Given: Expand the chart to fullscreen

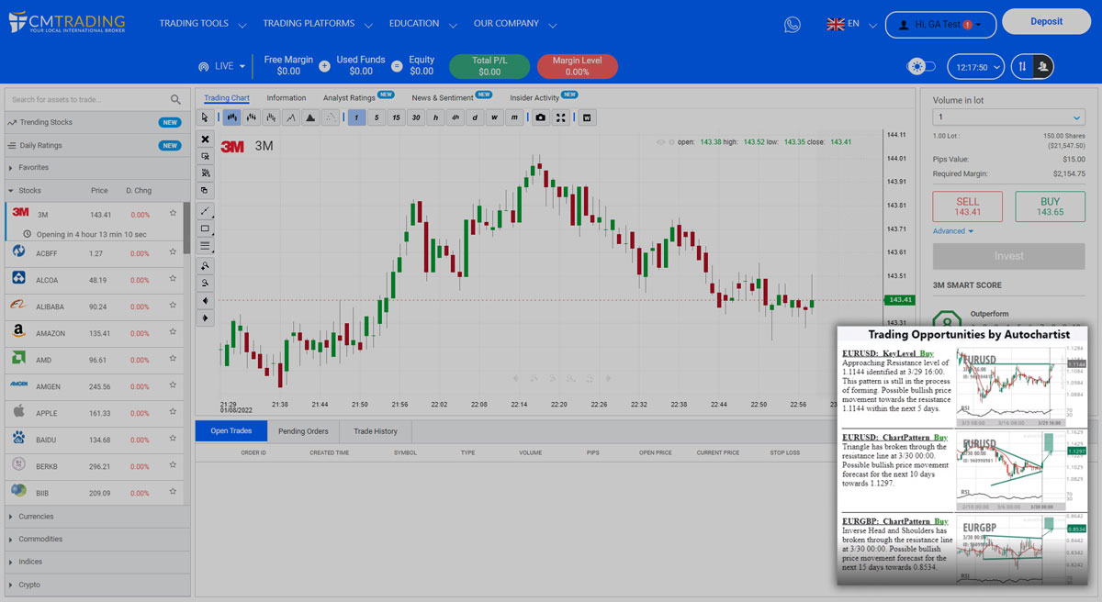Looking at the screenshot, I should [561, 117].
